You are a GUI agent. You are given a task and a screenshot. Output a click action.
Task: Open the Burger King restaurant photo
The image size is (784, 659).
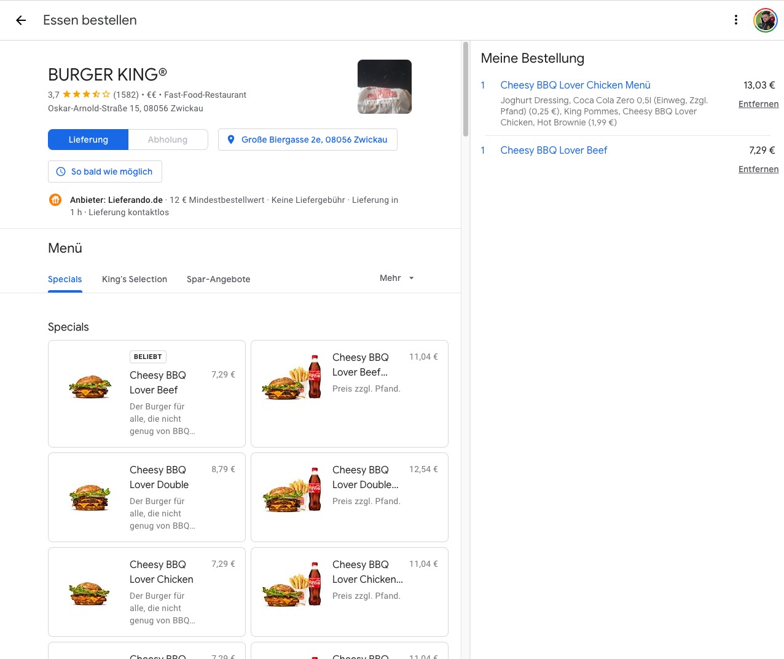point(385,87)
